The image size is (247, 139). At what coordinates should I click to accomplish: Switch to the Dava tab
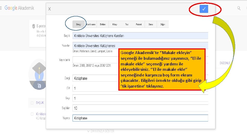(151, 24)
